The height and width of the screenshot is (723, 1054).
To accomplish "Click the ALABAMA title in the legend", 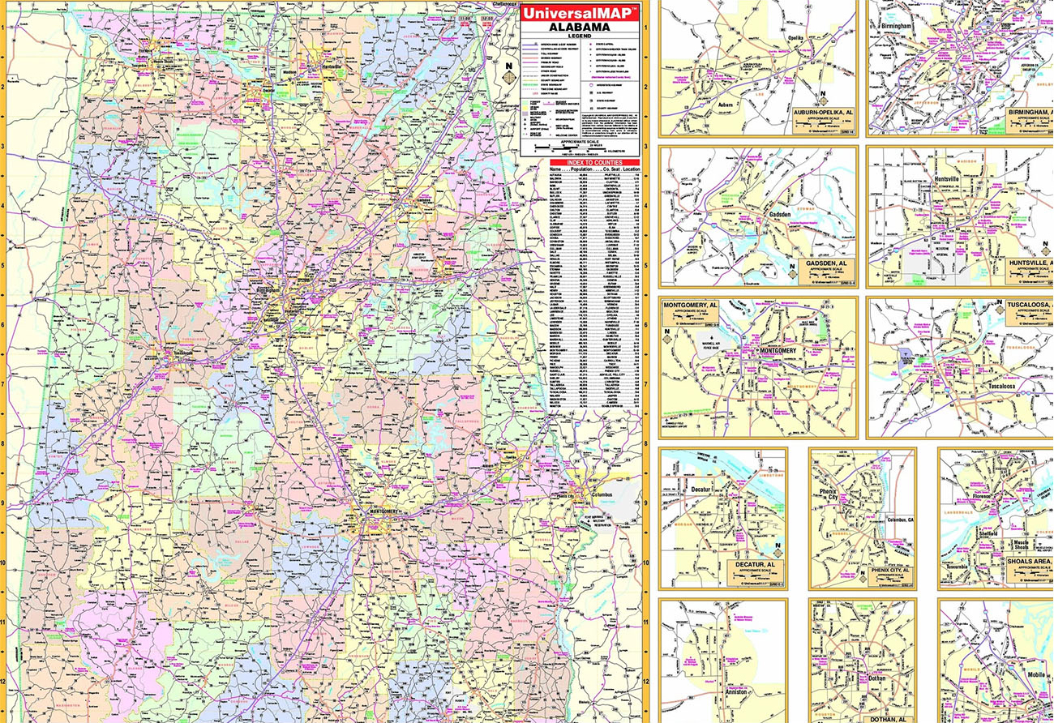I will [580, 26].
